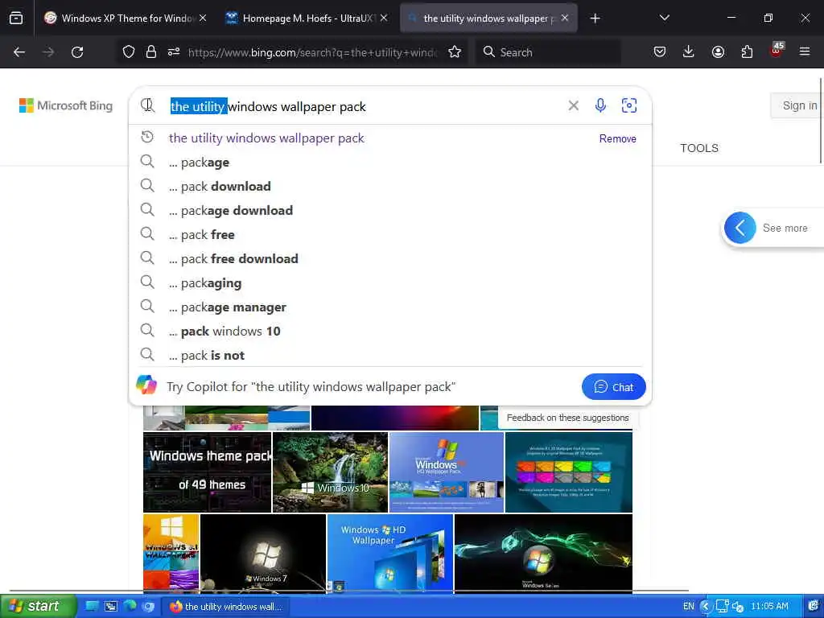The width and height of the screenshot is (824, 618).
Task: Click Sign in button on Bing
Action: [799, 105]
